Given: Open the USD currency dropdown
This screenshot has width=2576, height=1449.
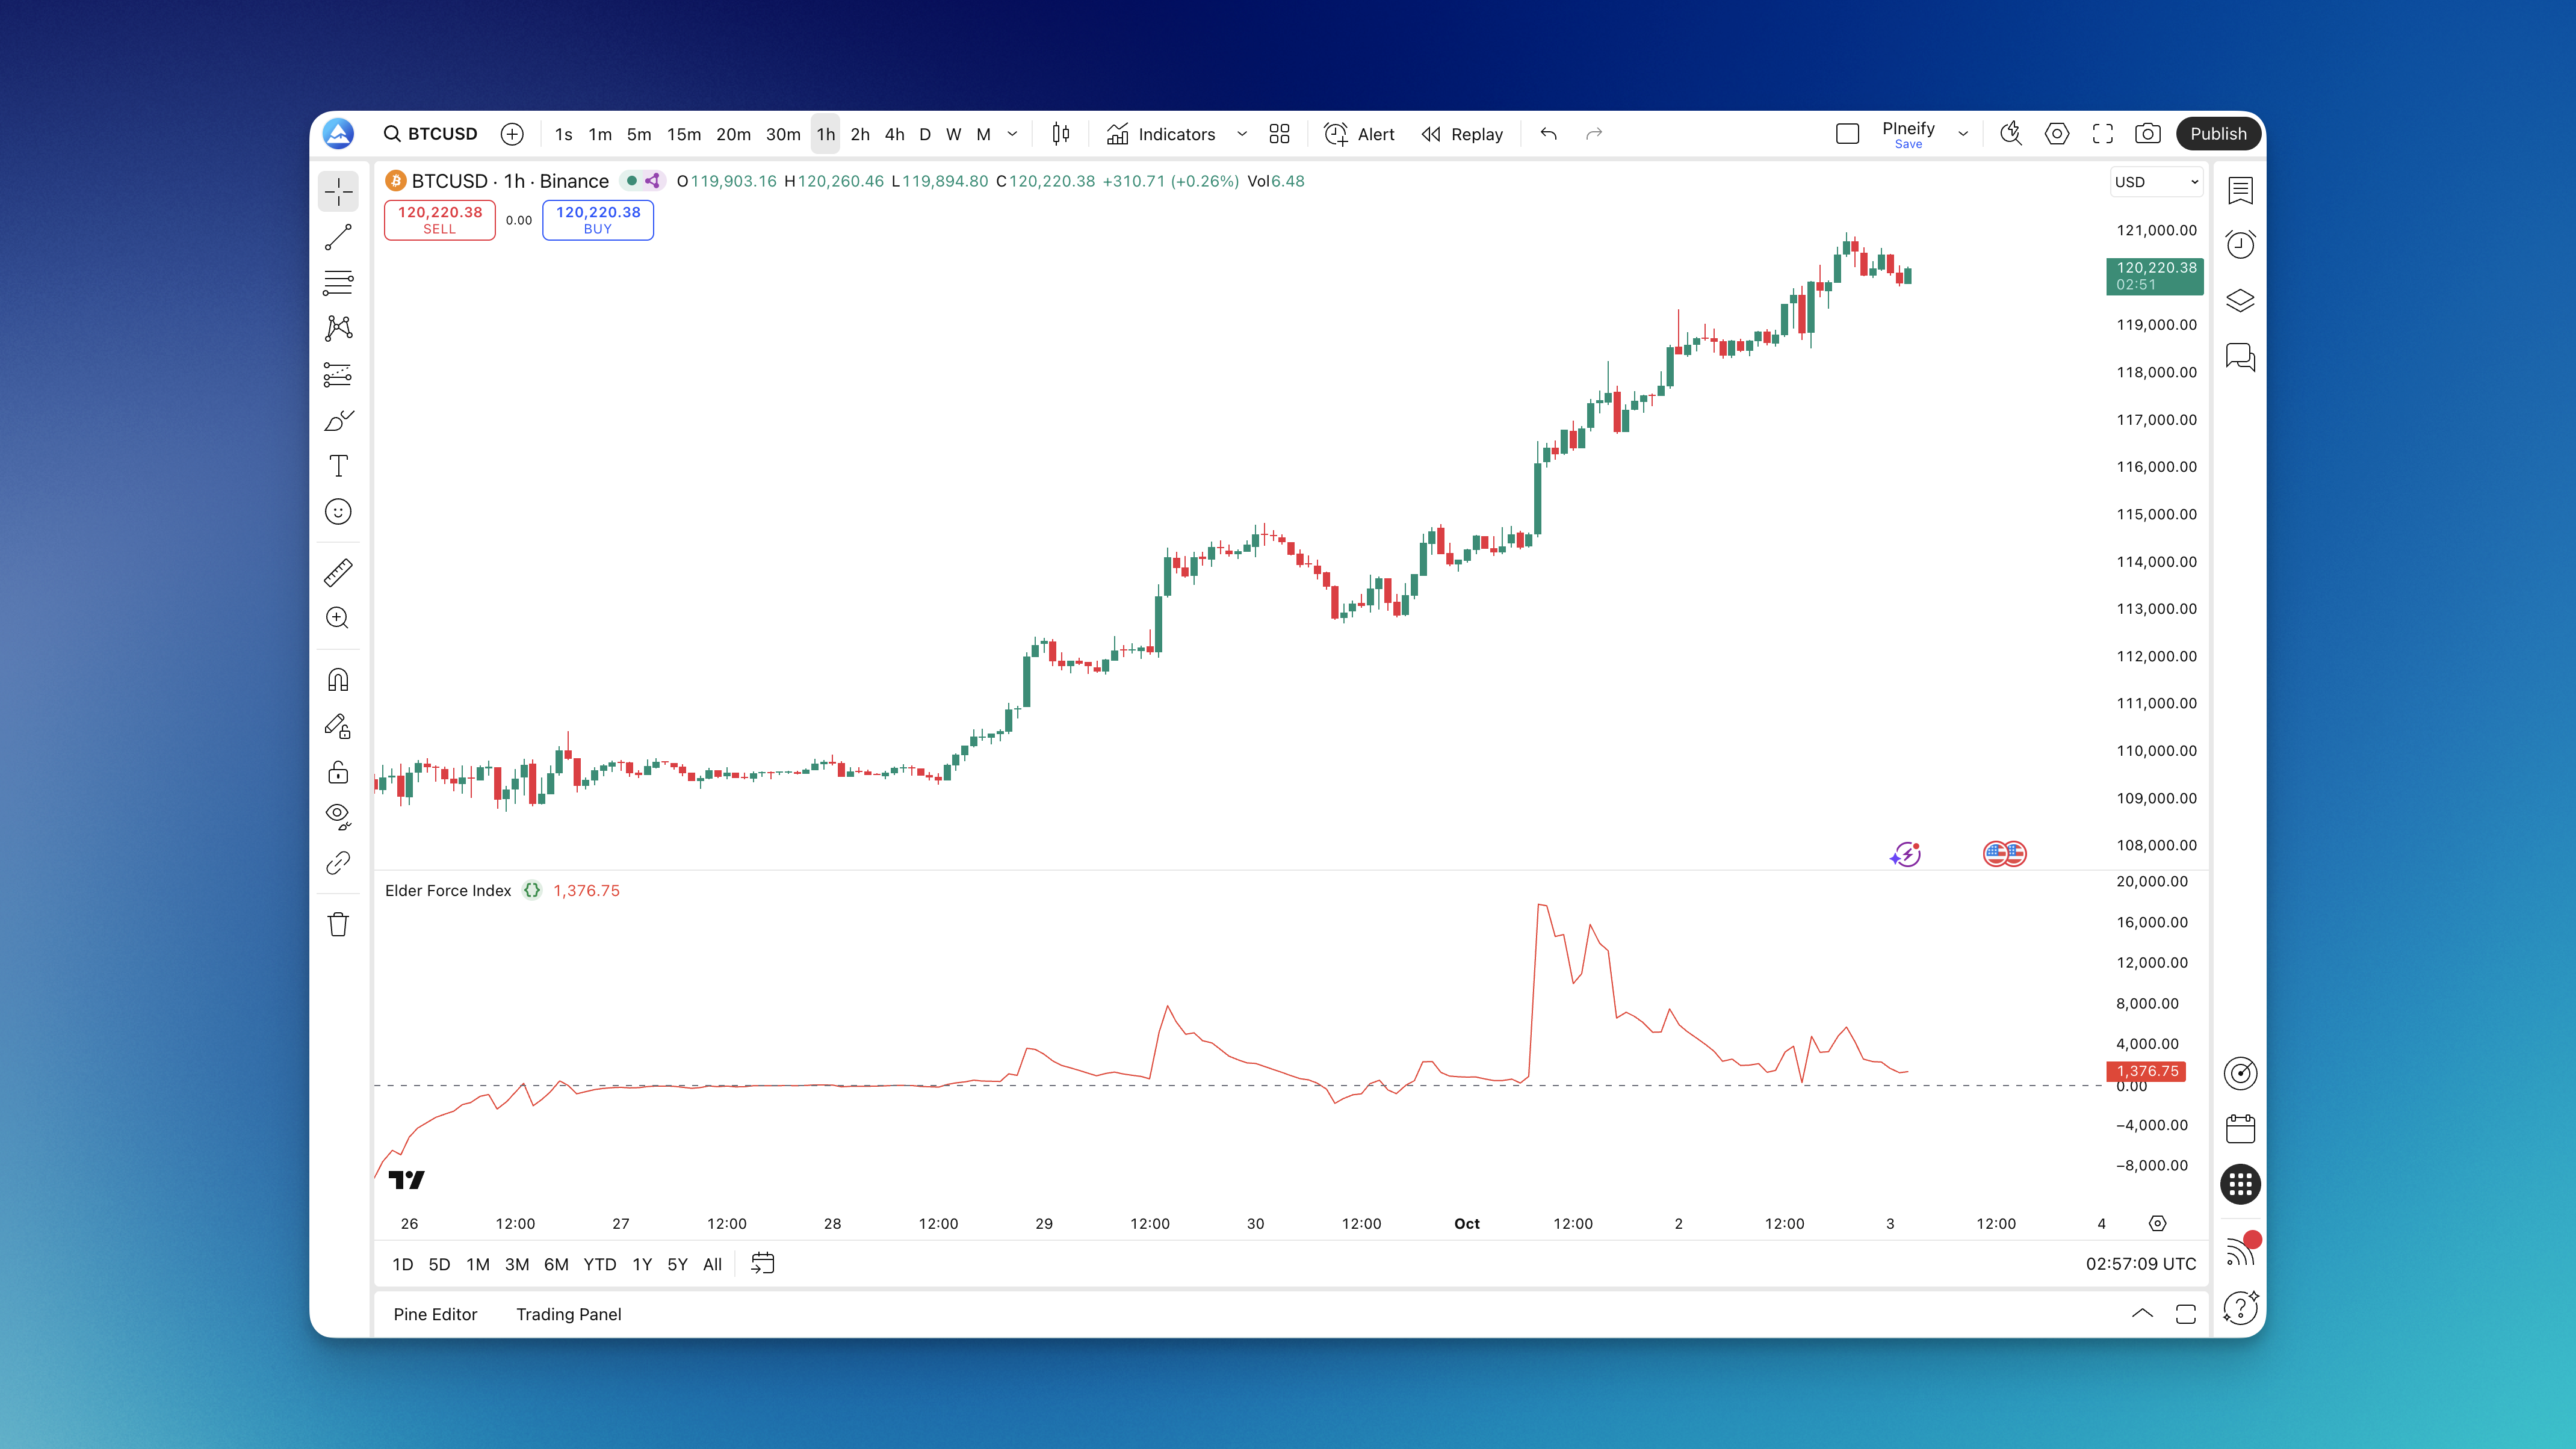Looking at the screenshot, I should tap(2156, 182).
